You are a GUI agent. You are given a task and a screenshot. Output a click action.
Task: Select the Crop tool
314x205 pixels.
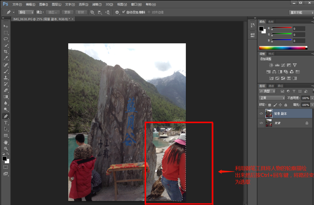tap(6, 52)
